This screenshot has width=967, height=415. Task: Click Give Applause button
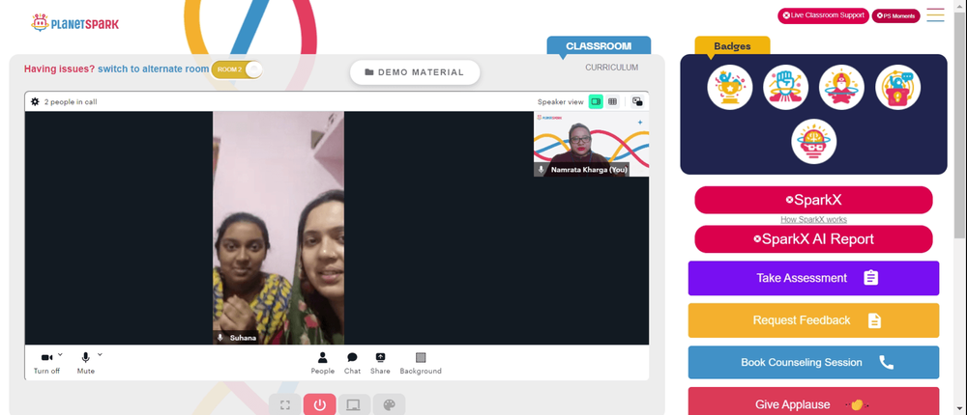[x=813, y=401]
